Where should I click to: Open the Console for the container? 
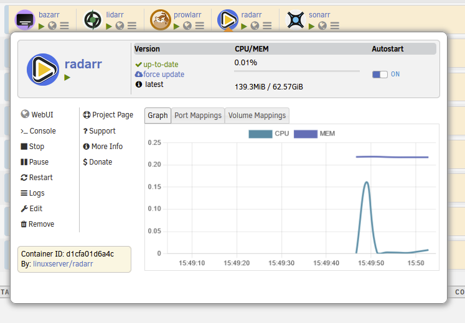38,130
